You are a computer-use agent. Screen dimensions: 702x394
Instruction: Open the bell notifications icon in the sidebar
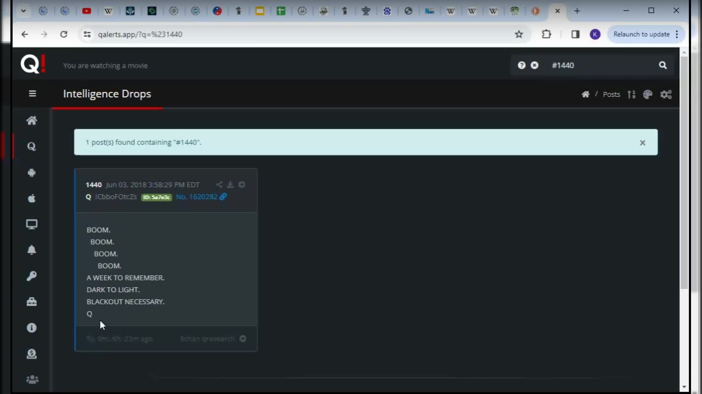tap(32, 250)
